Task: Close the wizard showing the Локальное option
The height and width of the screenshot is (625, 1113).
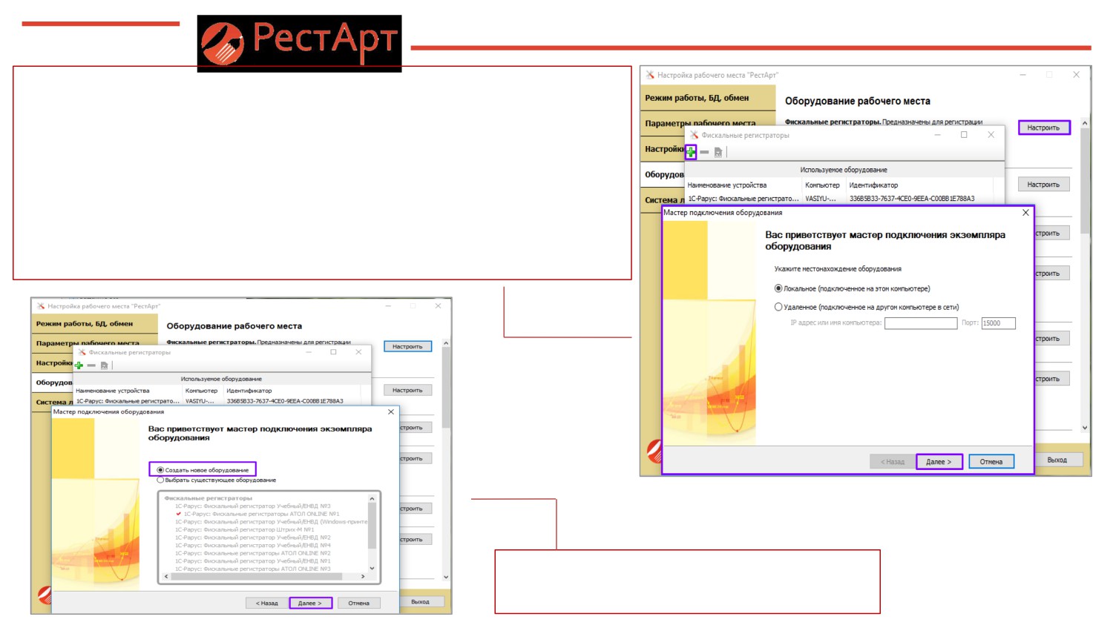Action: [x=1025, y=213]
